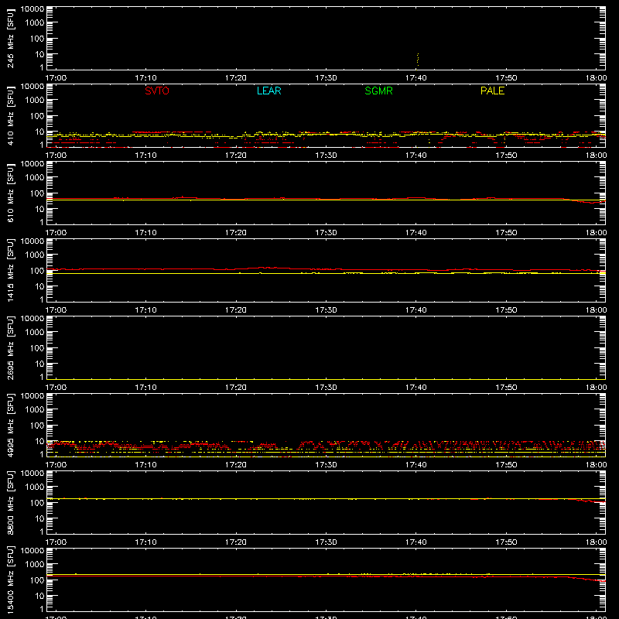Screen dimensions: 619x619
Task: Select the 610 MHz [SFU] axis label
Action: coord(10,193)
